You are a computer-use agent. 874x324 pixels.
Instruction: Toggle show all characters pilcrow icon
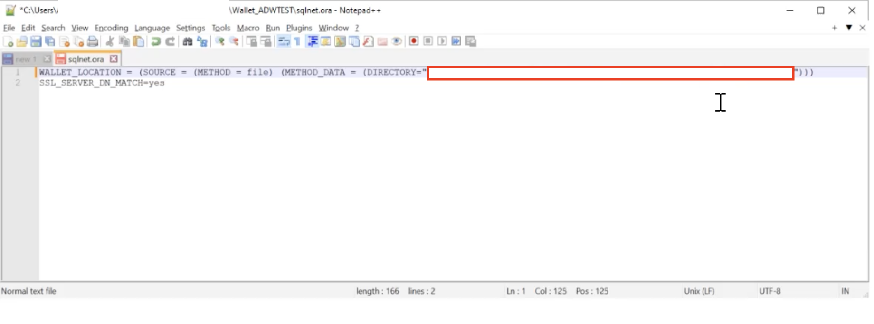pyautogui.click(x=297, y=41)
